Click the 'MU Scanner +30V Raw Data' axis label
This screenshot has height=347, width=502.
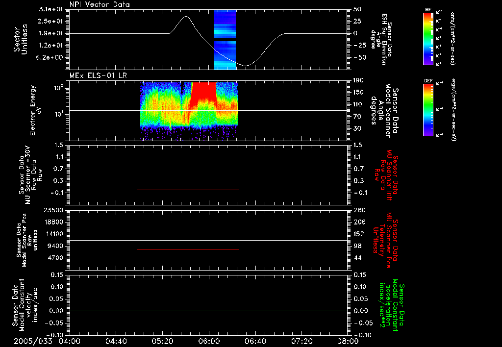pos(30,175)
